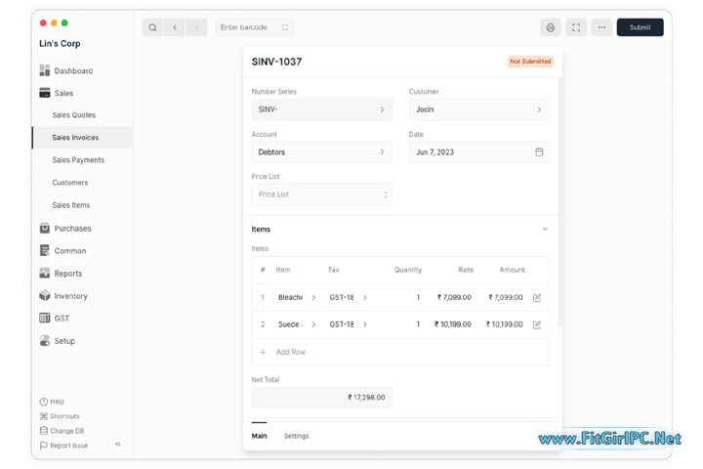The image size is (703, 469).
Task: Click the Submit button
Action: 640,27
